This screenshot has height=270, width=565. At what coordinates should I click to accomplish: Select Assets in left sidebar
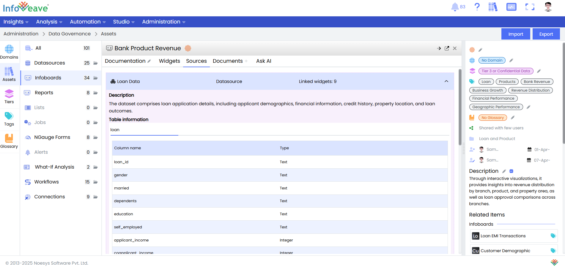coord(9,74)
